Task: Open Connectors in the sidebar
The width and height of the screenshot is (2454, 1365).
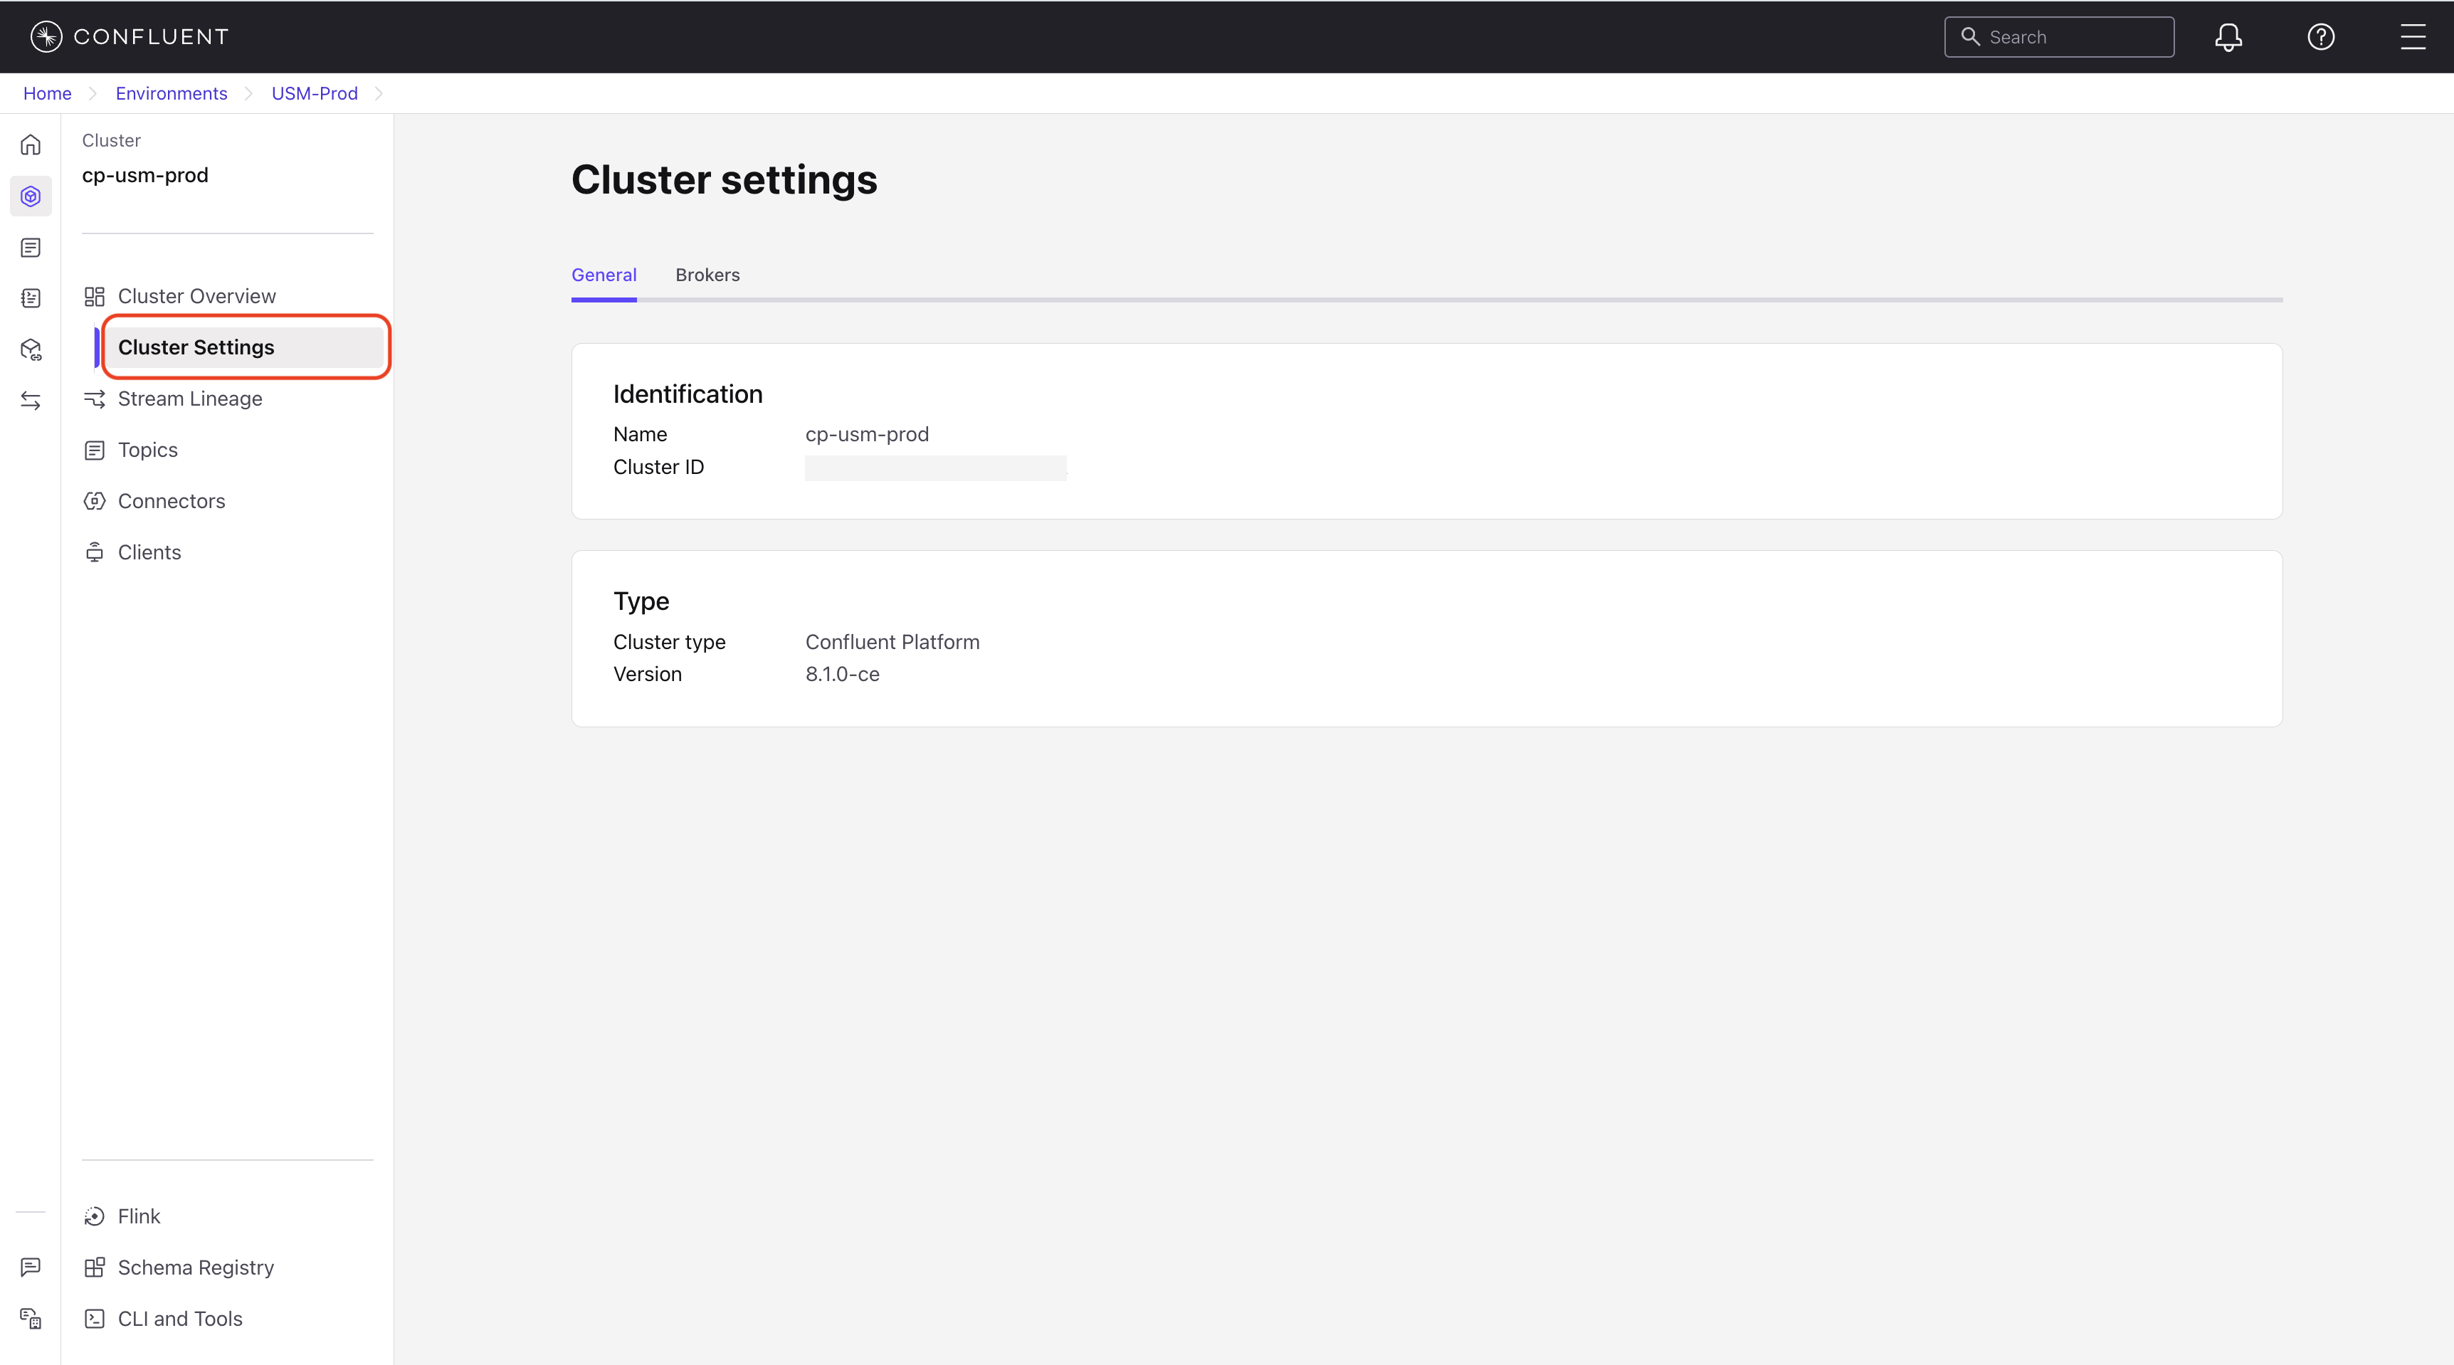Action: click(172, 501)
